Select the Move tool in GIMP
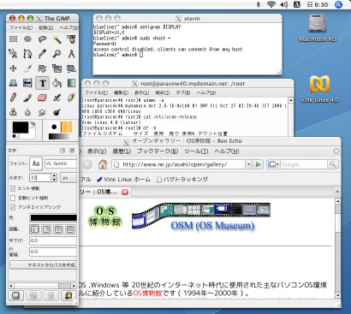The height and width of the screenshot is (314, 351). 13,68
